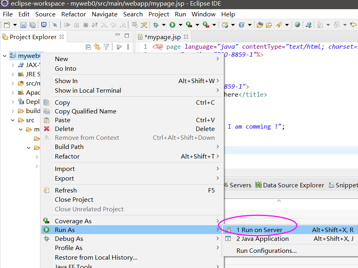The image size is (358, 268).
Task: Click the Open Task folder icon
Action: click(x=269, y=25)
